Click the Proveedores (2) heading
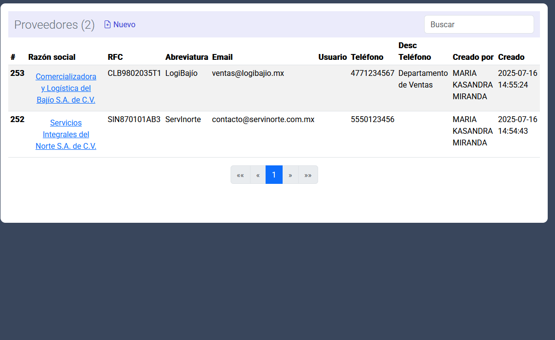 54,25
